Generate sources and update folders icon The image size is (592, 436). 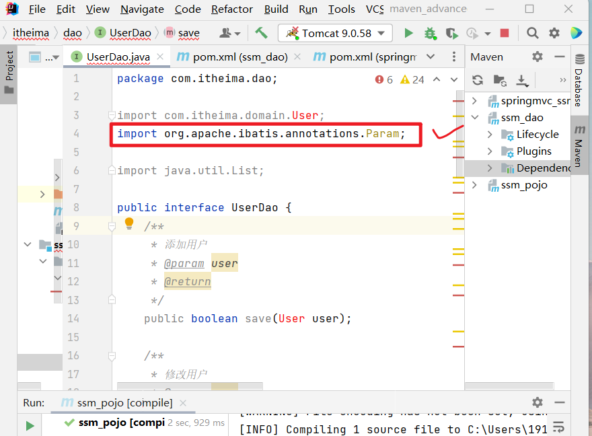pos(500,80)
